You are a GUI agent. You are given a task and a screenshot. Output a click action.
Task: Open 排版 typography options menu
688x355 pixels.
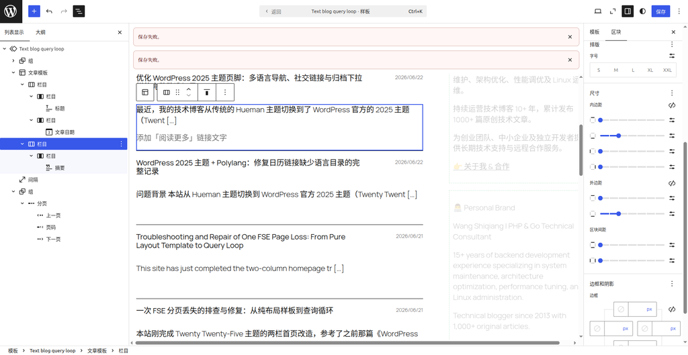[x=672, y=44]
